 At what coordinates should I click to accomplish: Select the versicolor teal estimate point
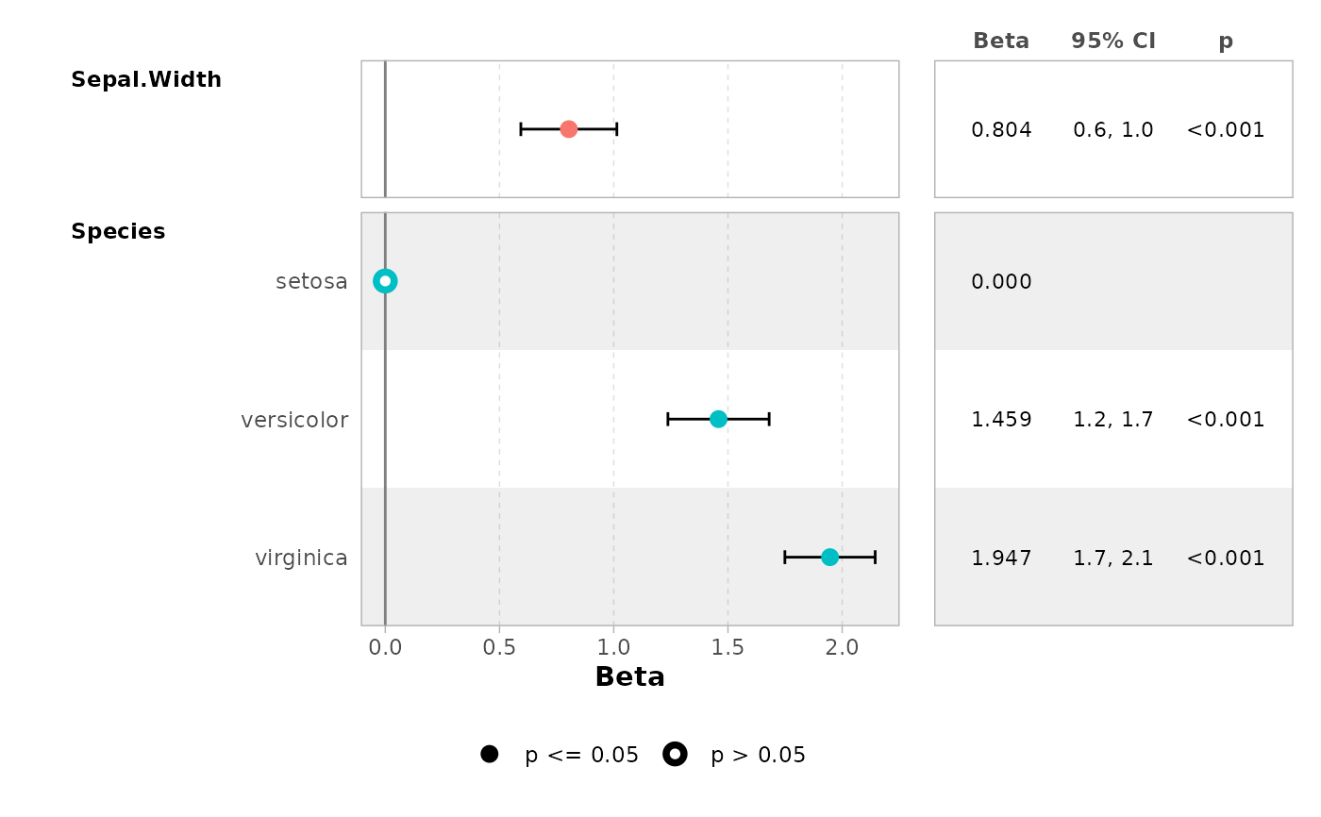click(x=718, y=419)
